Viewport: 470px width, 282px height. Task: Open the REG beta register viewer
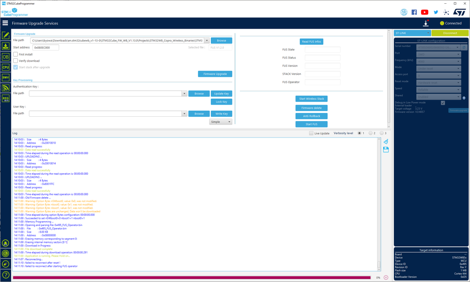(x=5, y=98)
